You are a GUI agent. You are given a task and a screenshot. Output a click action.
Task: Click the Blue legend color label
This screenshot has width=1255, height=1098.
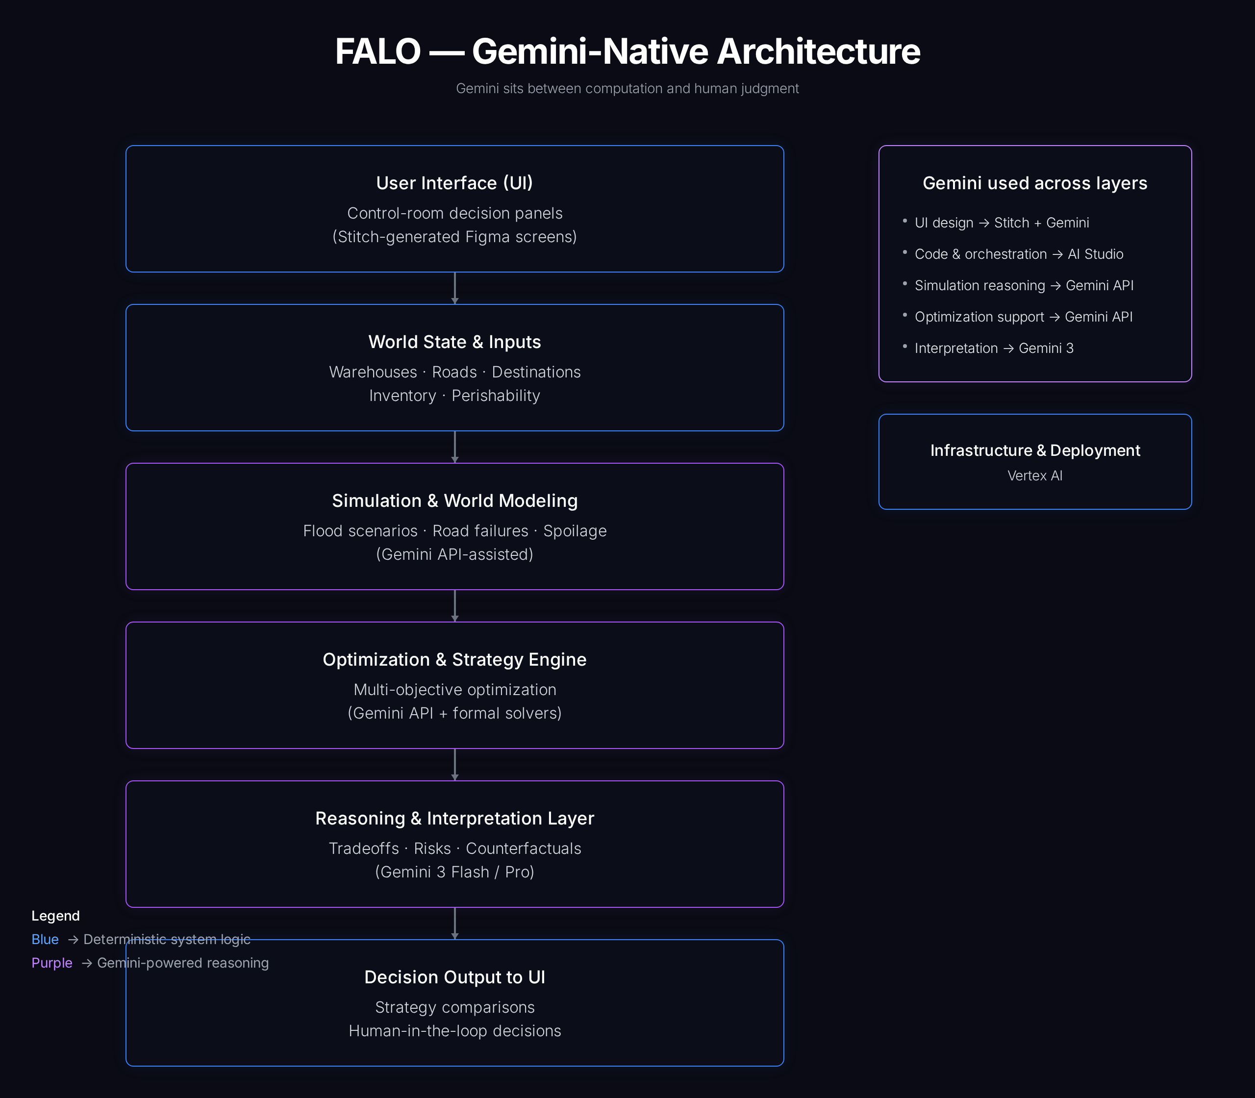(45, 939)
